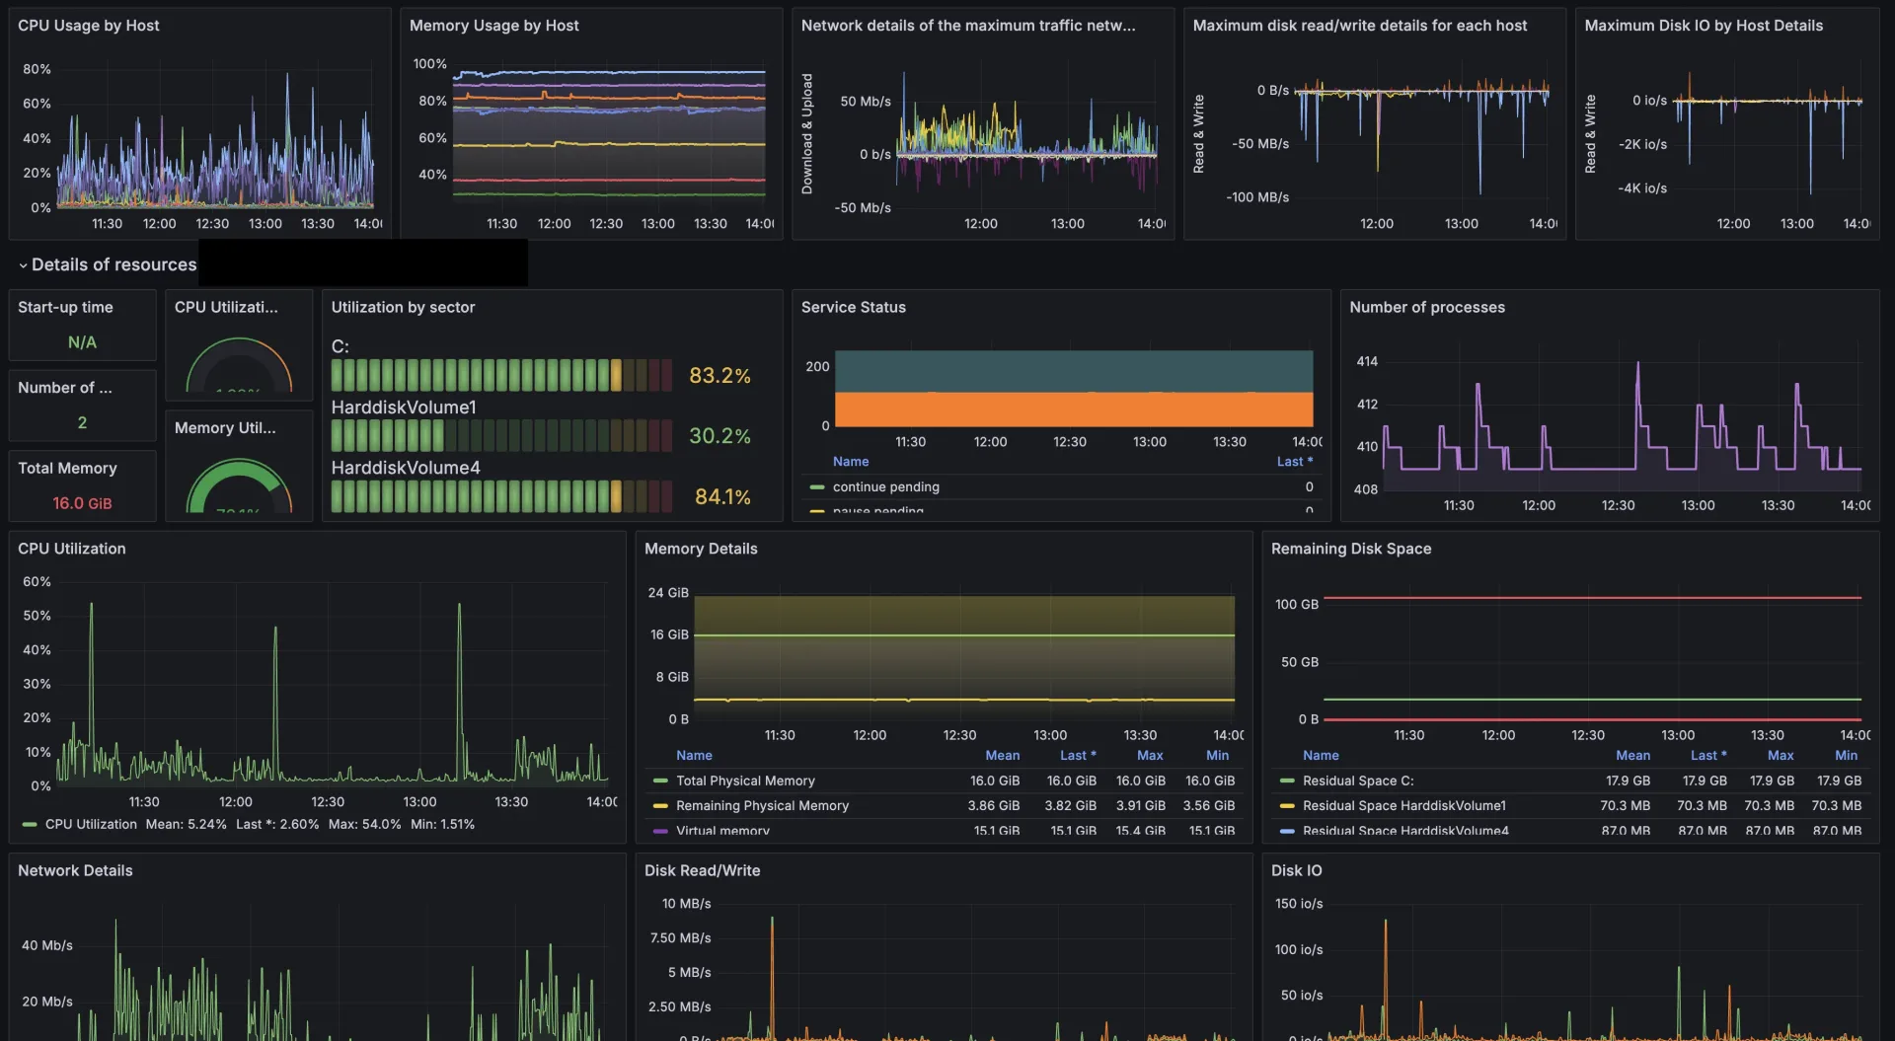Toggle CPU Utilization series in bottom legend
The width and height of the screenshot is (1895, 1041).
click(91, 824)
